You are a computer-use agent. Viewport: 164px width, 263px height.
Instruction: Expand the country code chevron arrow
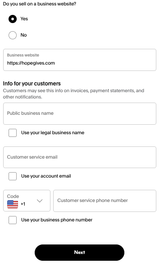tap(40, 201)
